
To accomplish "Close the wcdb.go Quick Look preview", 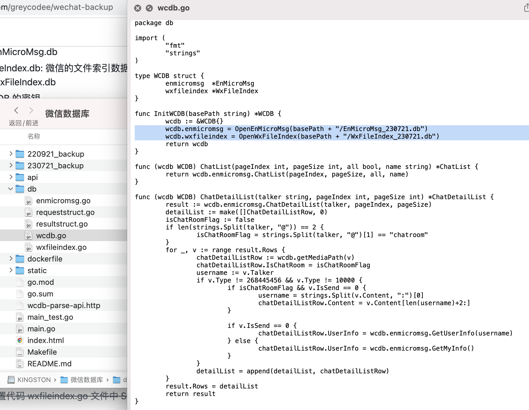I will point(138,8).
